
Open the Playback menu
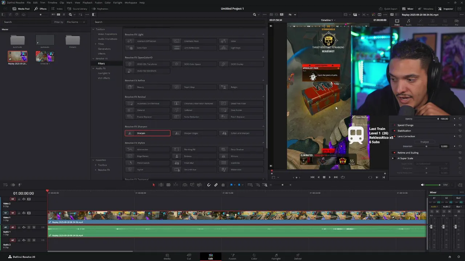(x=88, y=3)
